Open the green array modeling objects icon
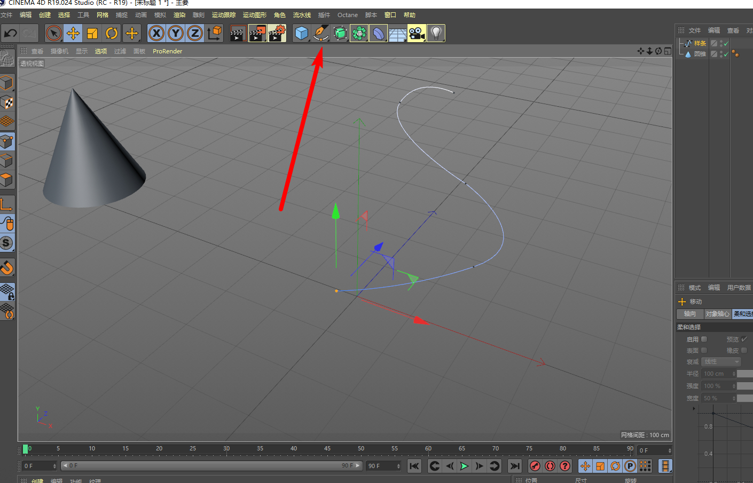The width and height of the screenshot is (753, 483). tap(359, 33)
